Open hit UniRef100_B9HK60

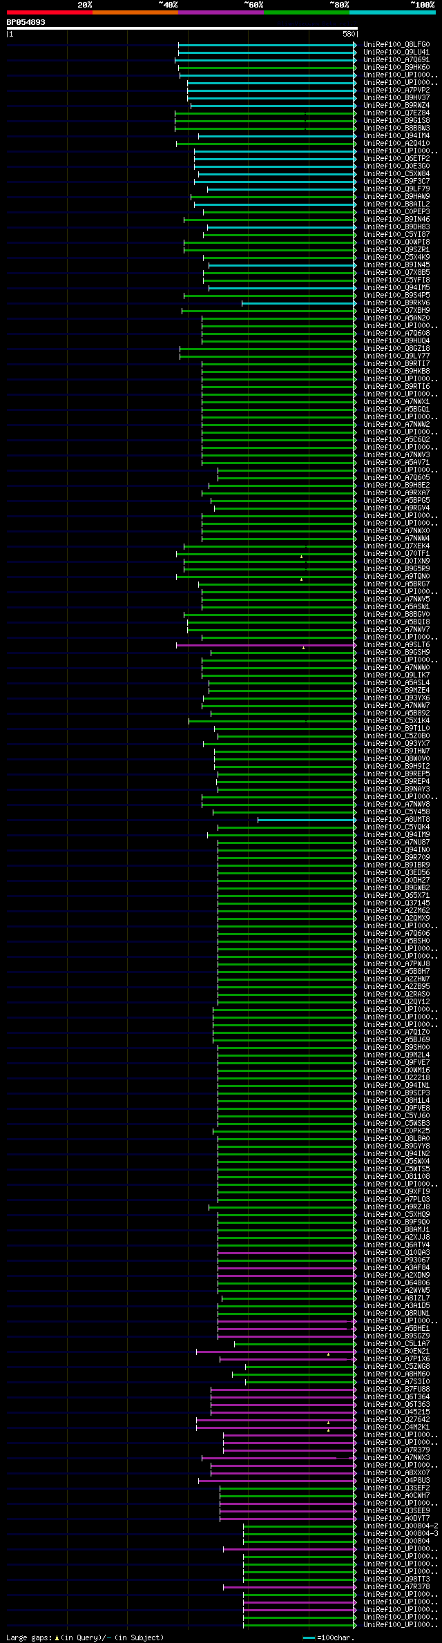coord(396,67)
